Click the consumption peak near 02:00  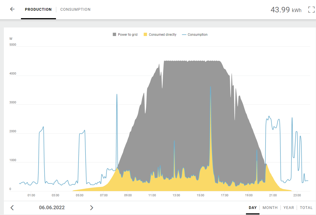pyautogui.click(x=43, y=127)
